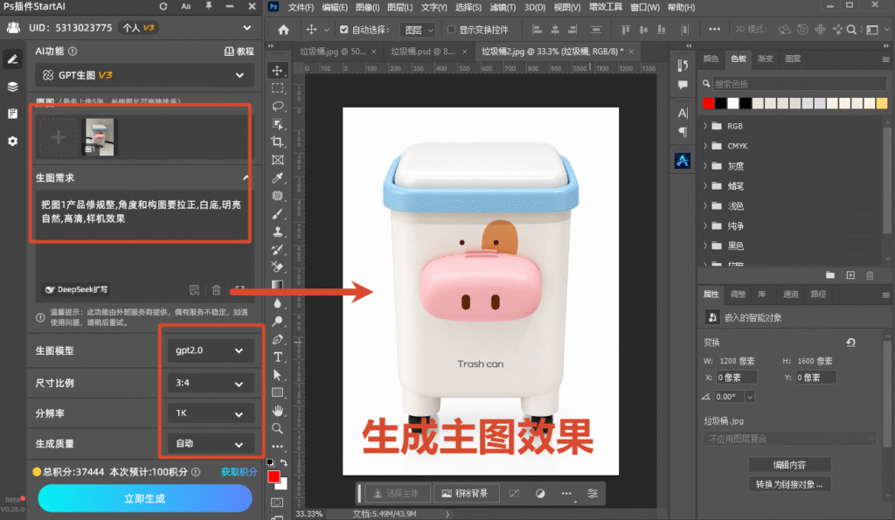The width and height of the screenshot is (895, 520).
Task: Select the Lasso tool
Action: 277,106
